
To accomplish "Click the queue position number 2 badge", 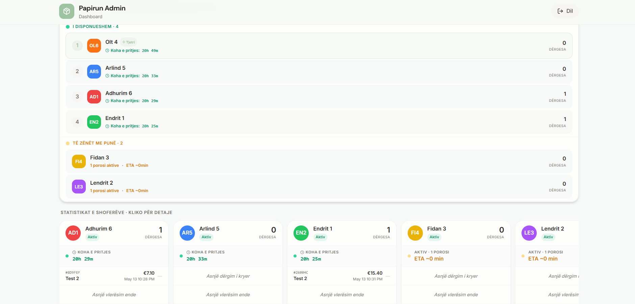I will point(77,71).
